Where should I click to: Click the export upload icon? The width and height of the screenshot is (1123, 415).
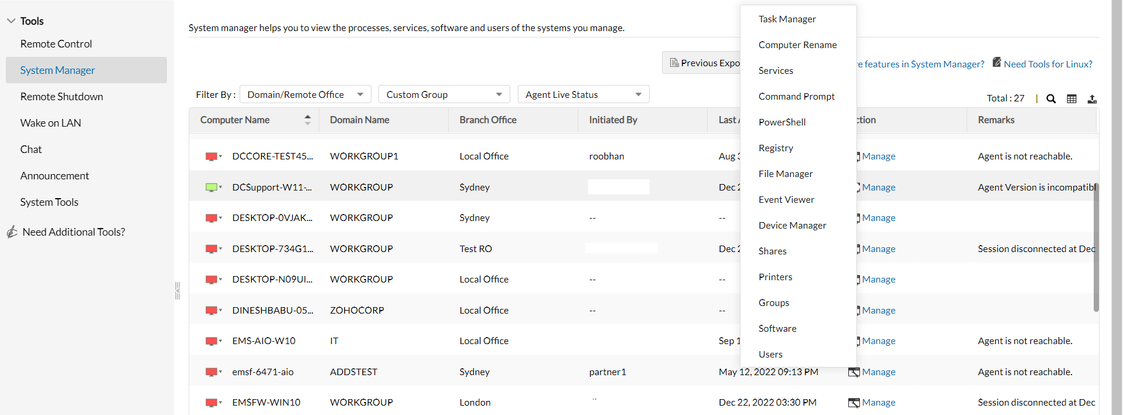(x=1092, y=98)
